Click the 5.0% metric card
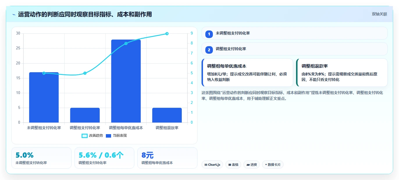 coord(41,158)
